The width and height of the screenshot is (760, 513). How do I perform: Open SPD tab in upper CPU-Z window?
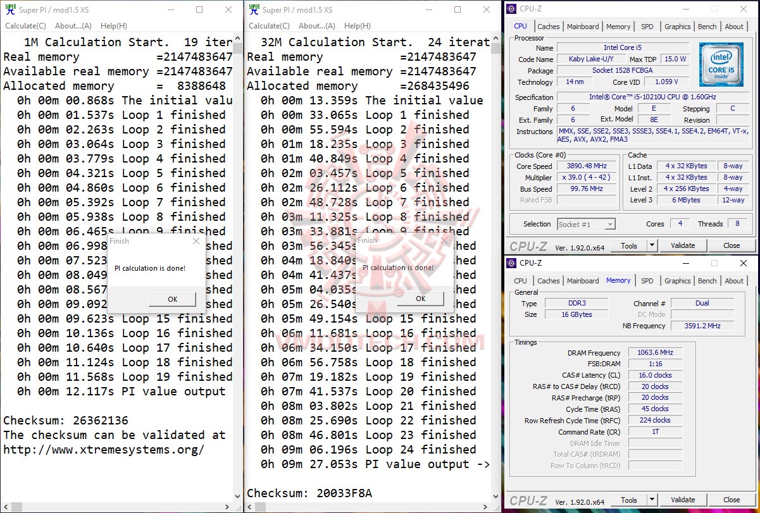647,27
